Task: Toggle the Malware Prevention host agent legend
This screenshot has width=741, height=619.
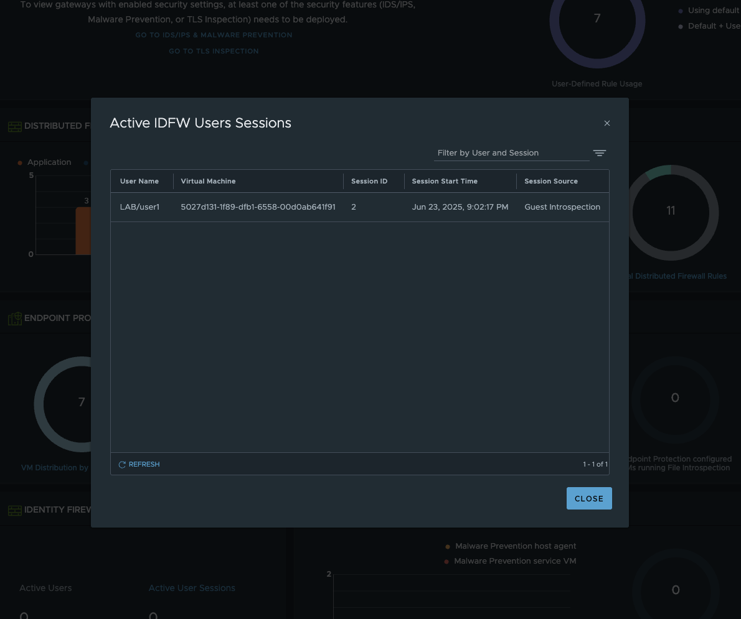Action: (515, 546)
